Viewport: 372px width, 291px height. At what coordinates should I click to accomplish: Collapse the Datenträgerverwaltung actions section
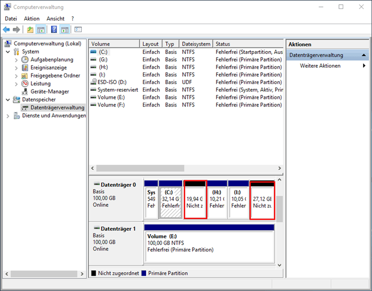point(363,55)
